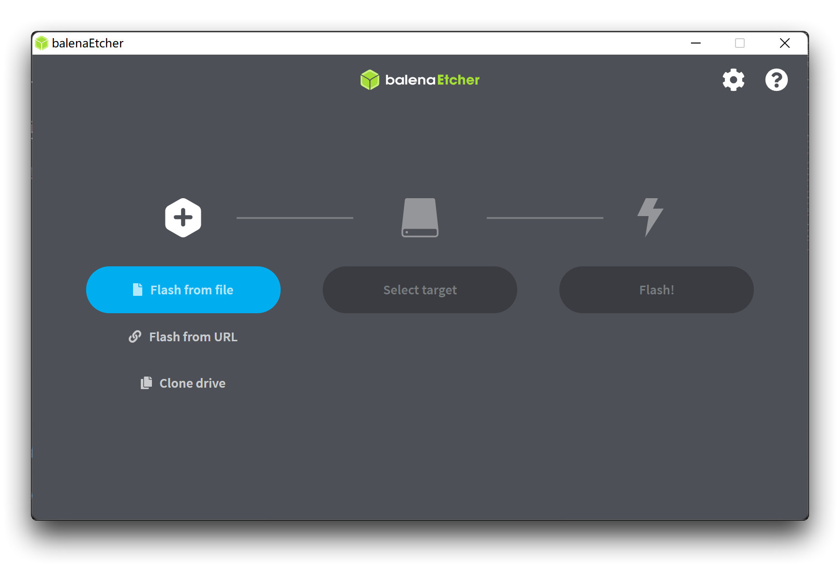This screenshot has width=840, height=567.
Task: Start flashing with the Flash! button
Action: click(657, 290)
